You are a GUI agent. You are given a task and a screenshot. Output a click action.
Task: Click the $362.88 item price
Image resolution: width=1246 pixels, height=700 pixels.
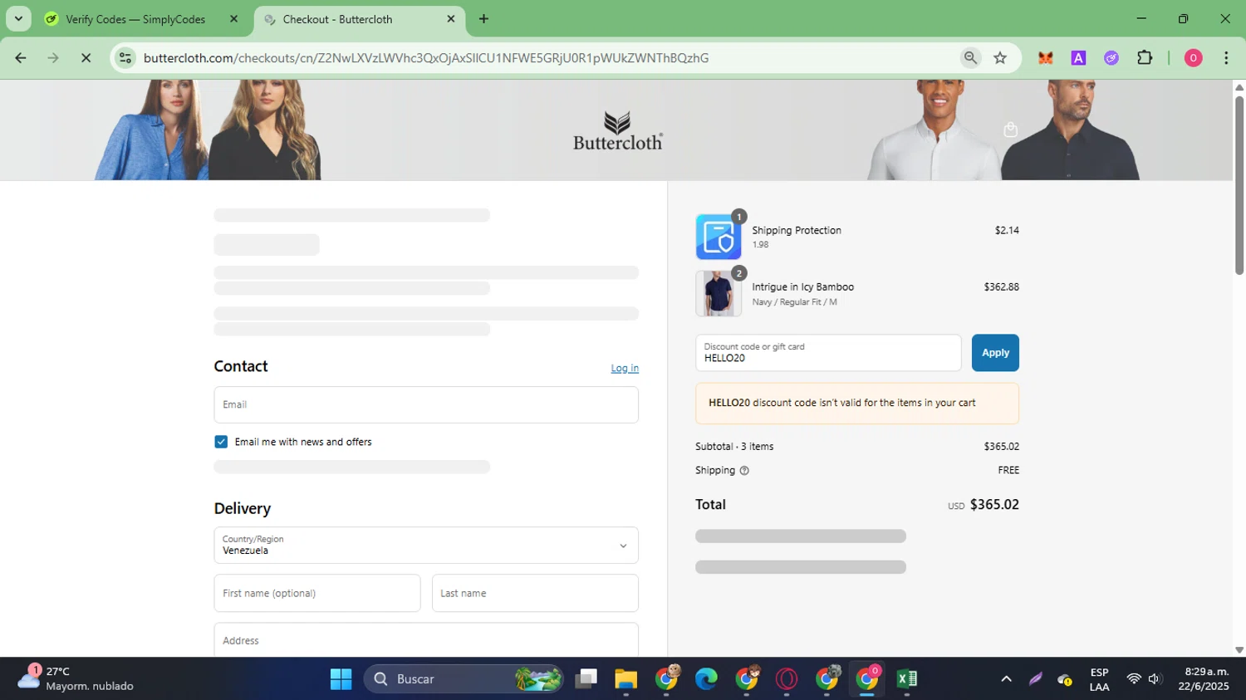(1001, 286)
